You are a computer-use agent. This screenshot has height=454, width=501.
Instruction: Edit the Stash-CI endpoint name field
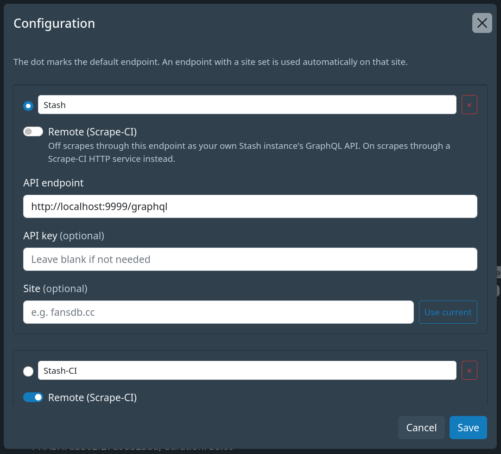[247, 371]
